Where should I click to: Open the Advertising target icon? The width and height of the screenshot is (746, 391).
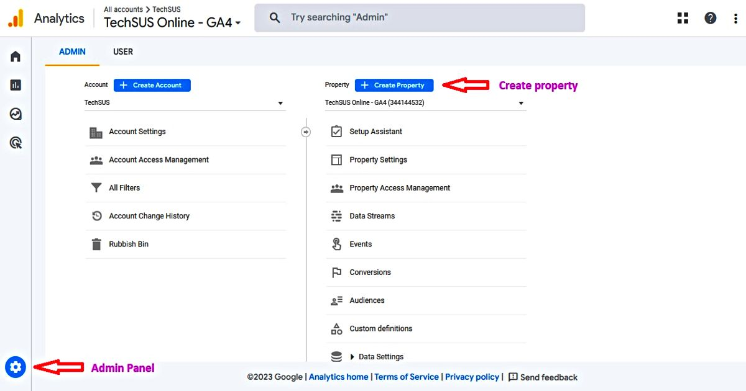pyautogui.click(x=16, y=143)
